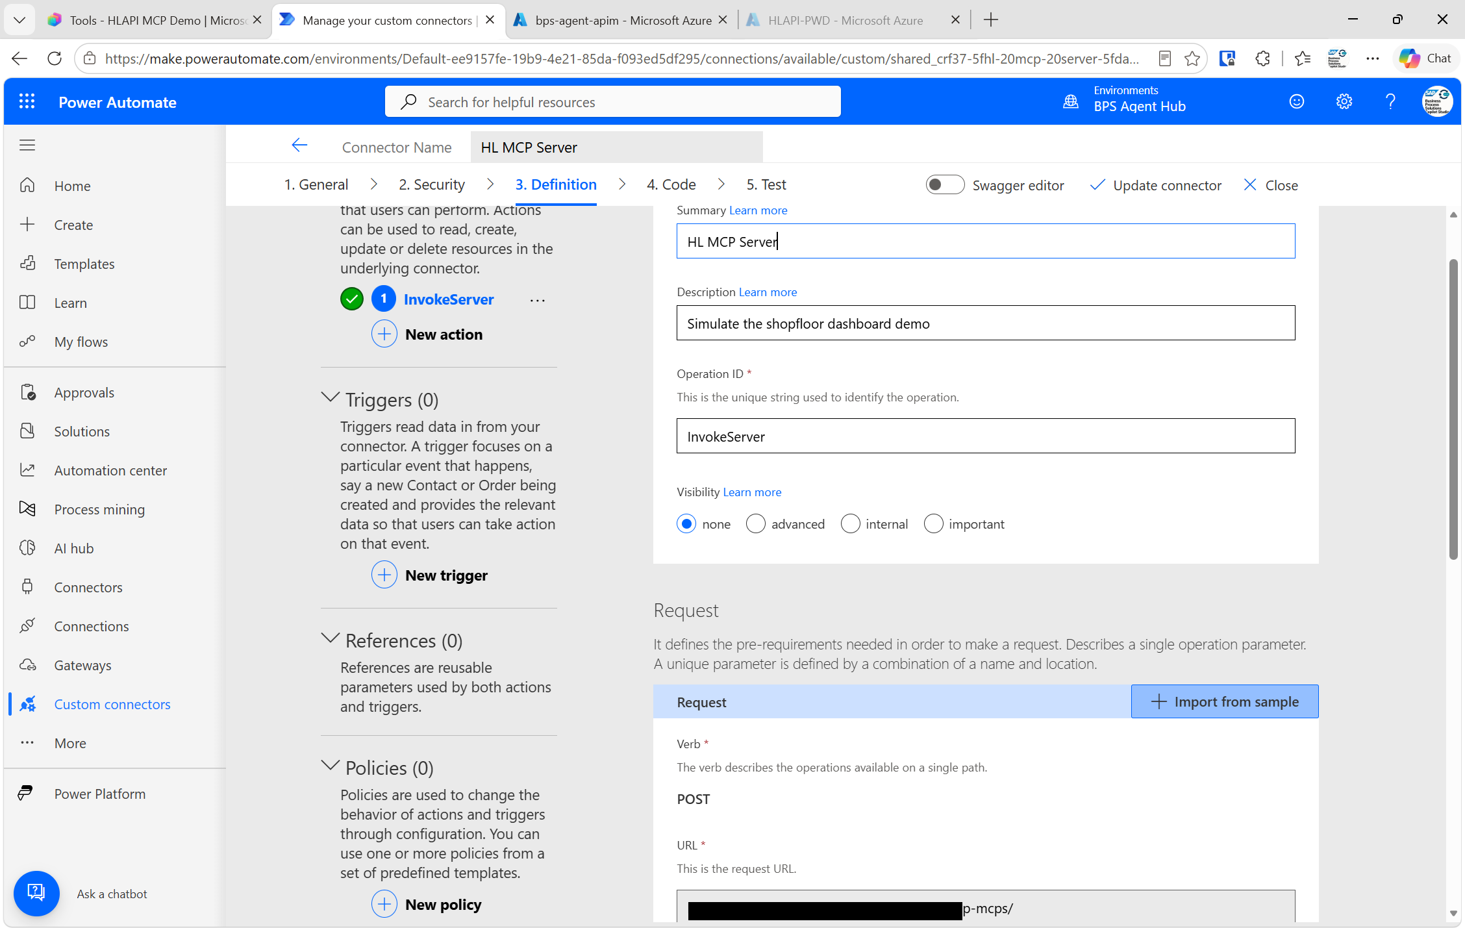This screenshot has height=930, width=1465.
Task: Select the 3. Definition step
Action: [556, 184]
